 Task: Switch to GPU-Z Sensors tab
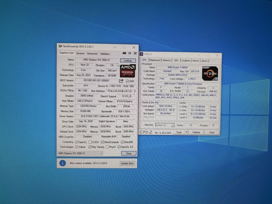pyautogui.click(x=80, y=53)
